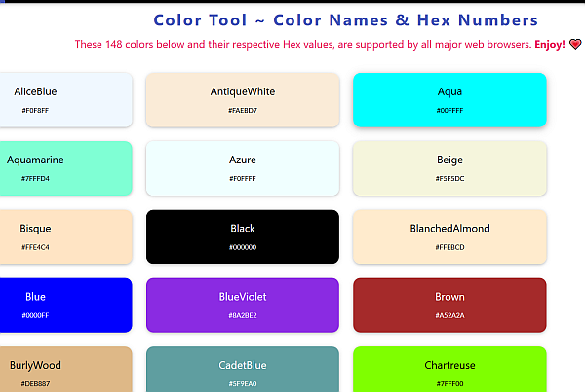Choose the BlanchedAlmond card
This screenshot has height=392, width=585.
449,236
